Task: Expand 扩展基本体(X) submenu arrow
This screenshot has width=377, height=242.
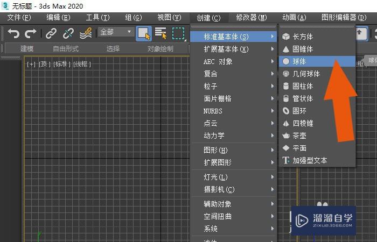Action: (273, 49)
